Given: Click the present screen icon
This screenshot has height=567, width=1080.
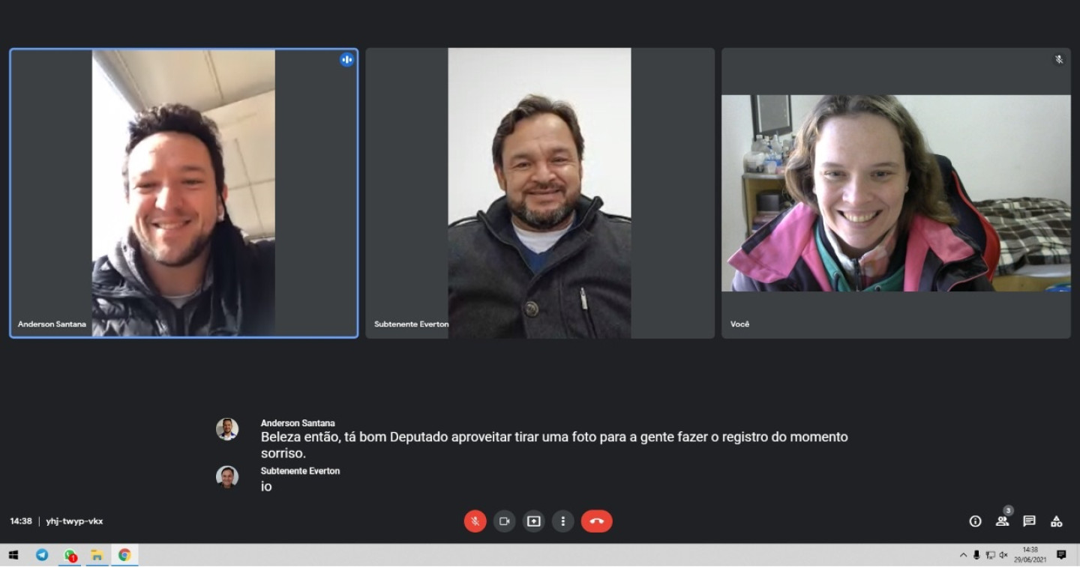Looking at the screenshot, I should (533, 521).
